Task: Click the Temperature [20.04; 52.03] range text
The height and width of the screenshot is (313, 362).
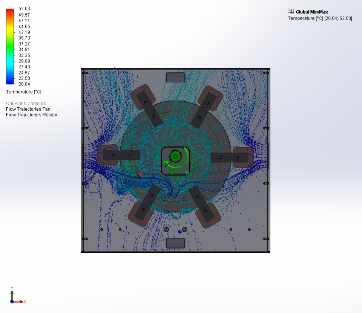Action: 320,18
